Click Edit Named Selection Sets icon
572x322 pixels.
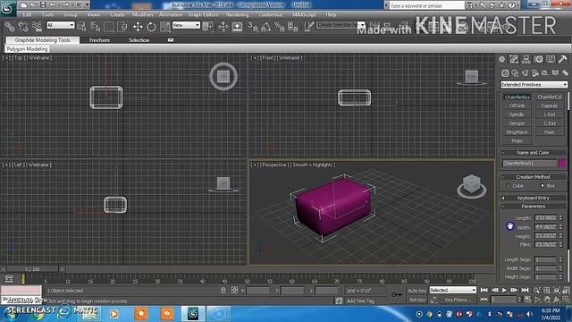308,26
